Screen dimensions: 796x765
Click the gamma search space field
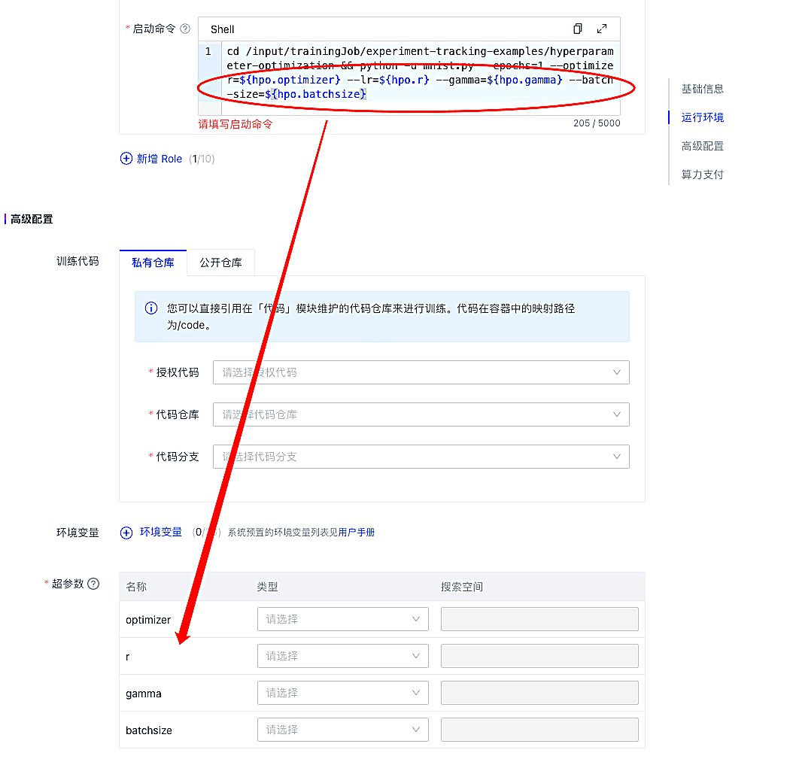539,693
